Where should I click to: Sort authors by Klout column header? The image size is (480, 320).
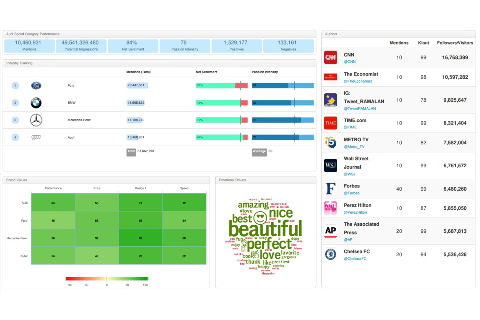(x=423, y=43)
